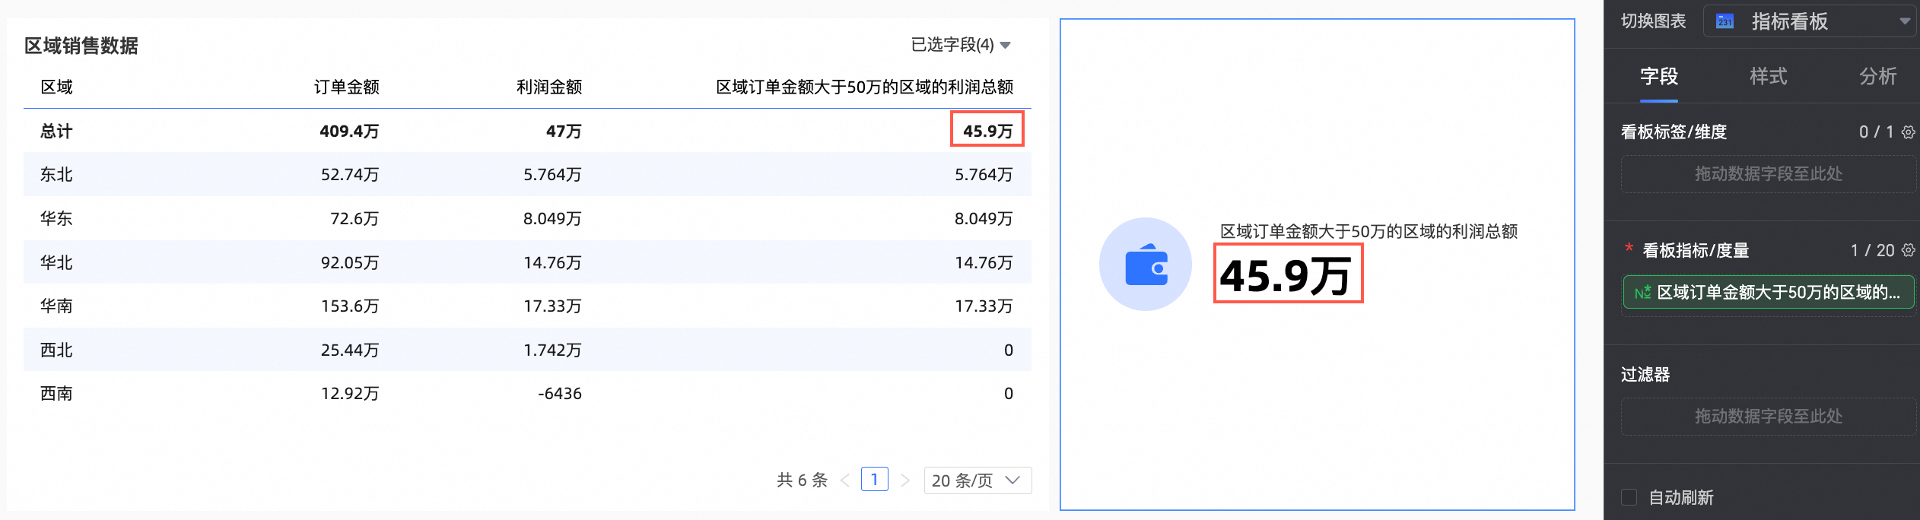
Task: Click the 看板标签/维度 field drop zone
Action: pyautogui.click(x=1769, y=174)
